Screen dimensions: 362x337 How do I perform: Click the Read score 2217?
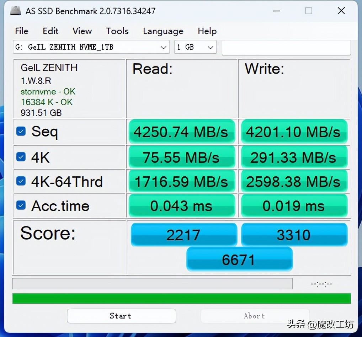coord(184,235)
